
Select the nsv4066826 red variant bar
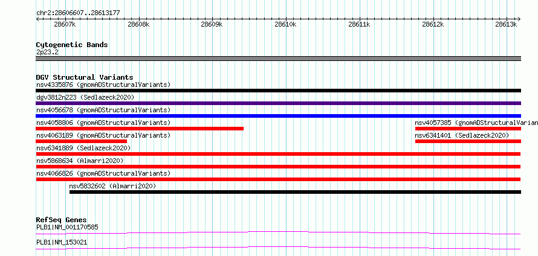[x=278, y=179]
